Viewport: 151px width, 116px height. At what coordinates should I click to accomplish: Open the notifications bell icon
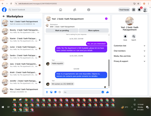point(139,10)
